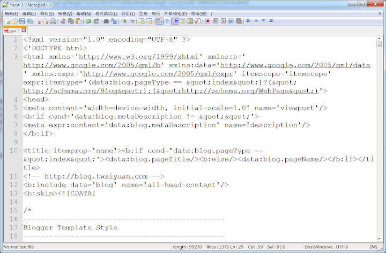This screenshot has height=253, width=386.
Task: Click the scrollbar up arrow
Action: 379,39
